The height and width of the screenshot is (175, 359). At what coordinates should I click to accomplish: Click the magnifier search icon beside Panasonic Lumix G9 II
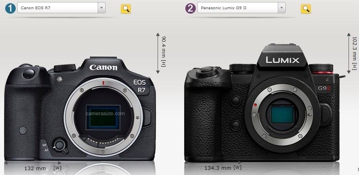coord(306,9)
